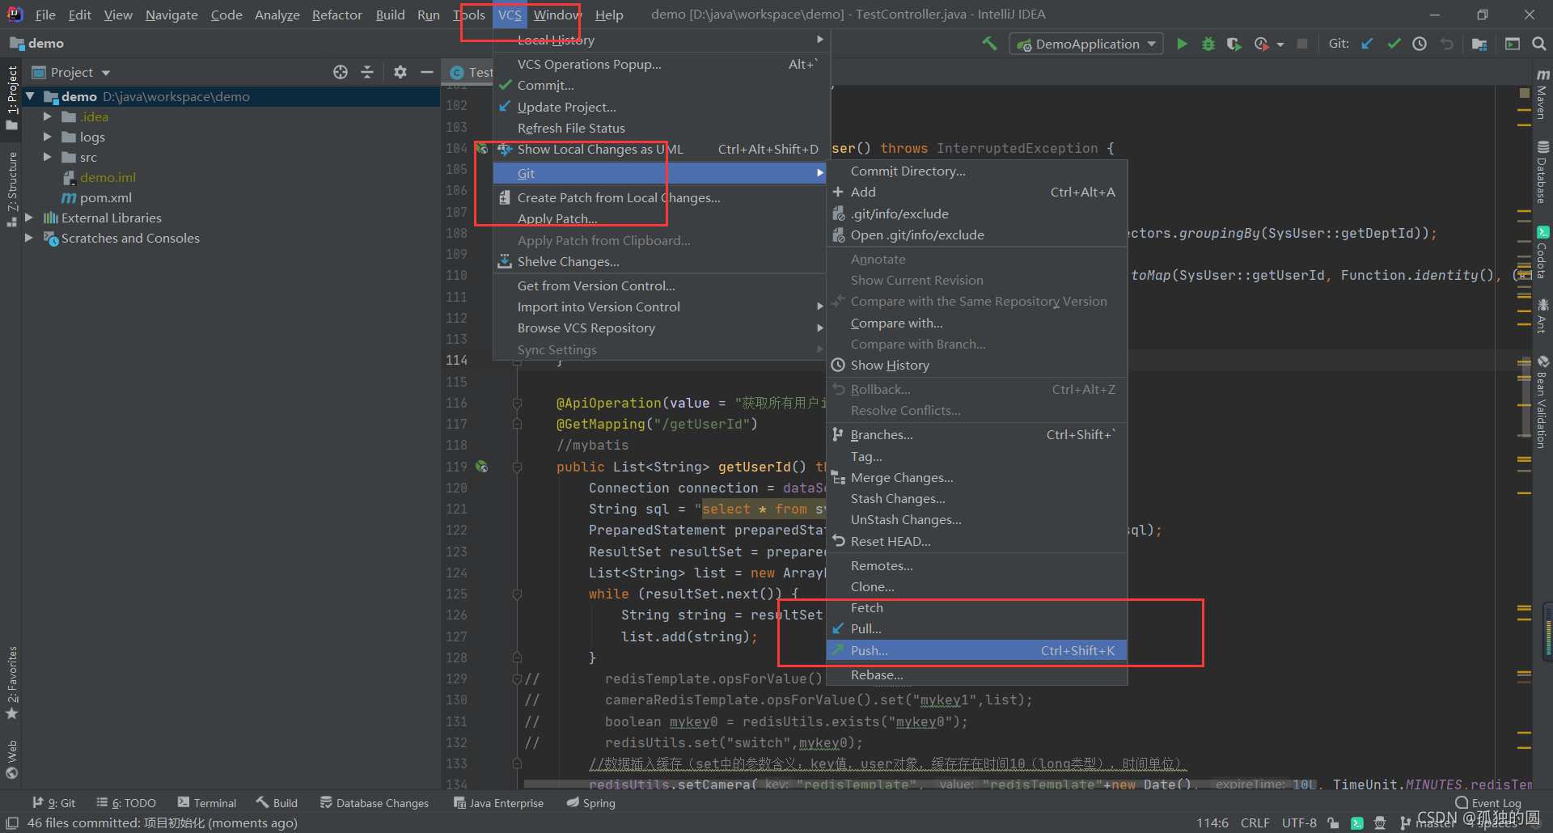Select Show History in Git submenu

(976, 365)
